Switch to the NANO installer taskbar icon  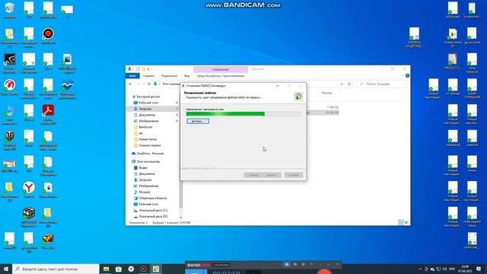(x=156, y=269)
